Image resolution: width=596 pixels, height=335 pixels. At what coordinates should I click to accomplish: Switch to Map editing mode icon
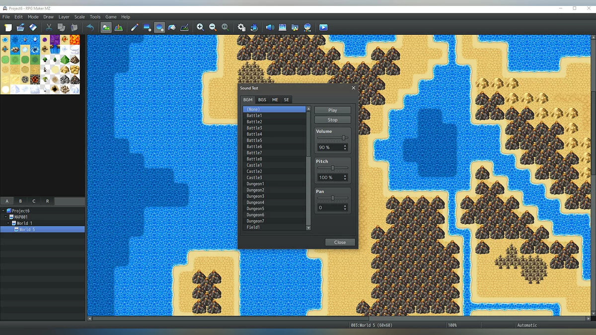(106, 27)
